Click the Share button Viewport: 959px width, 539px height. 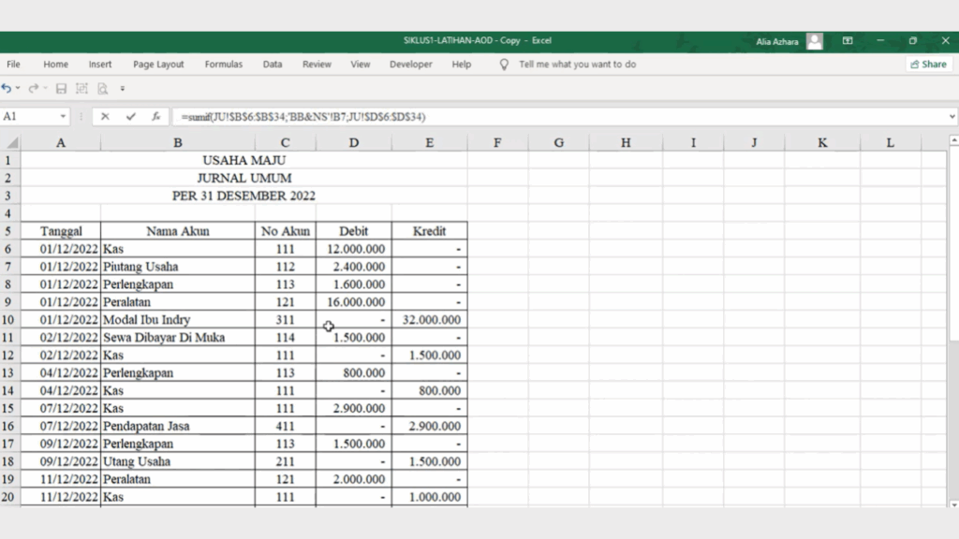(x=927, y=65)
